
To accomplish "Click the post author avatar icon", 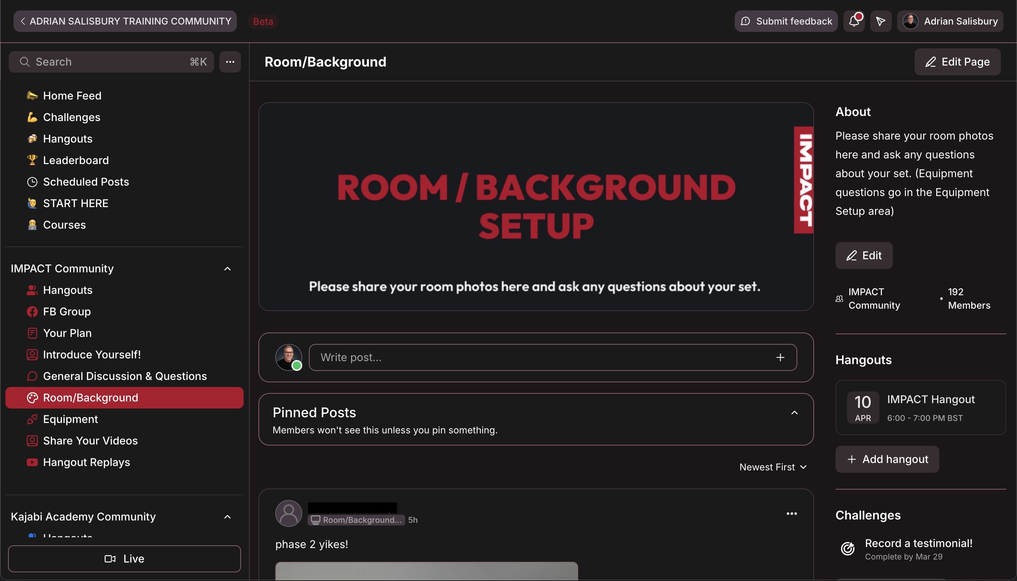I will [288, 513].
